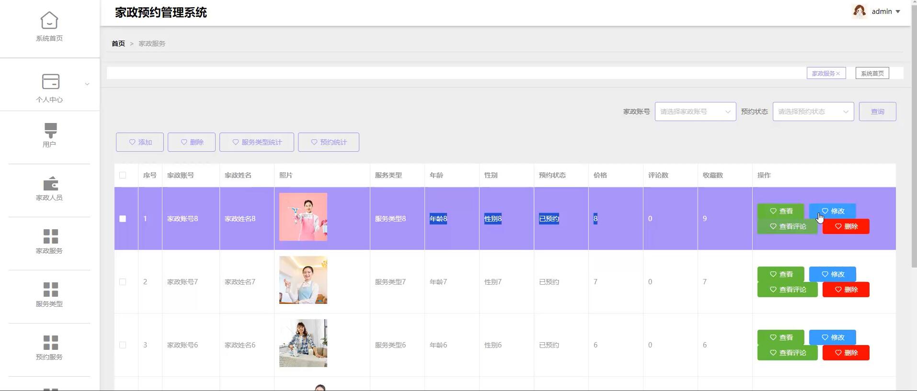Open photo thumbnail of 家政姓名8
This screenshot has height=391, width=917.
click(x=303, y=217)
